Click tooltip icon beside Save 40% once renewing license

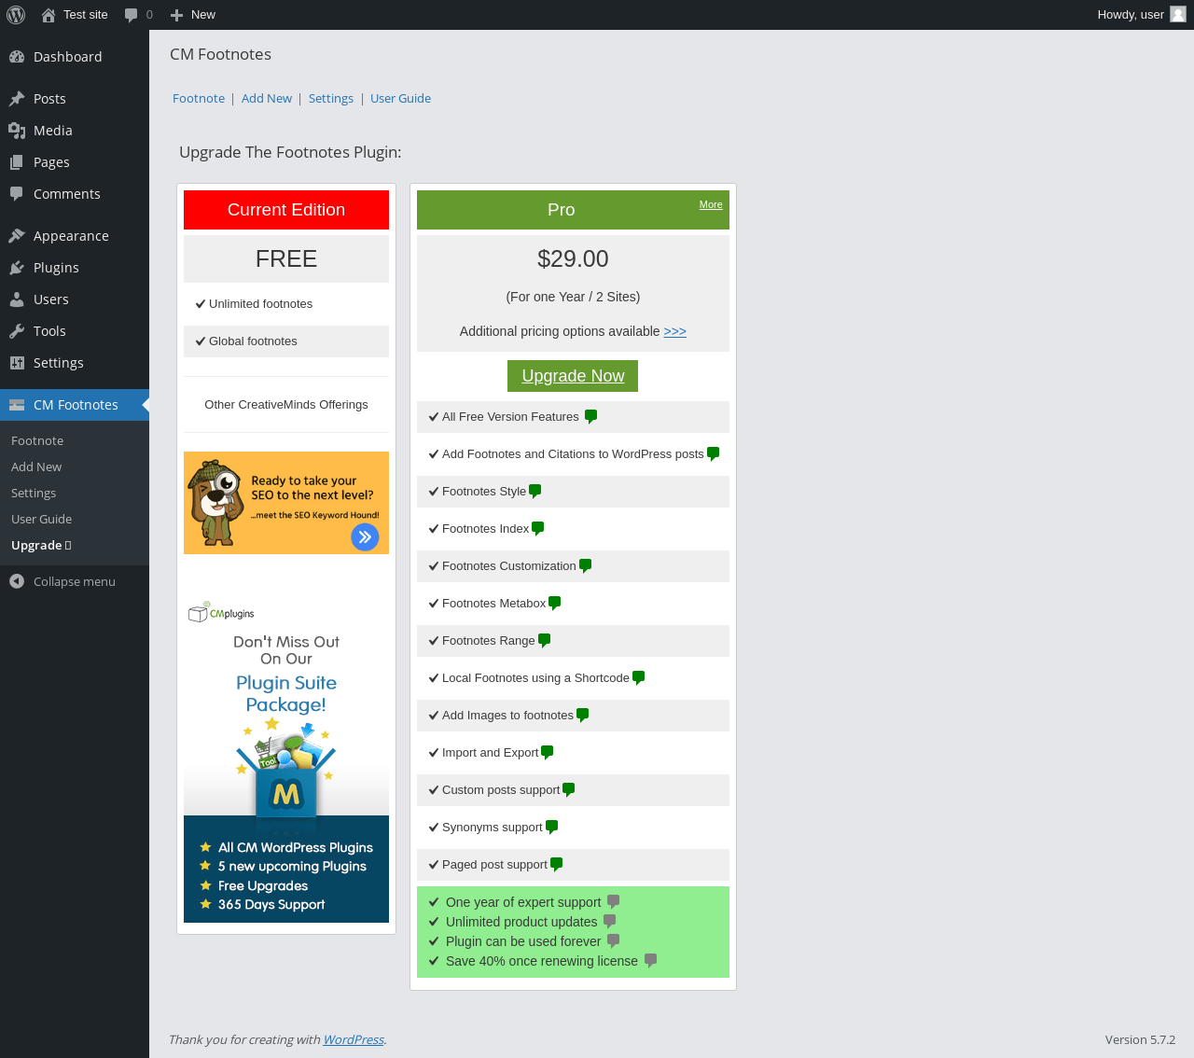(x=651, y=961)
